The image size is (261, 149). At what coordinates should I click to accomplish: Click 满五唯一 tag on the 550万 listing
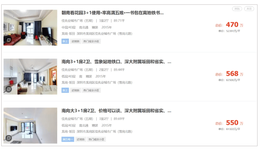[68, 139]
